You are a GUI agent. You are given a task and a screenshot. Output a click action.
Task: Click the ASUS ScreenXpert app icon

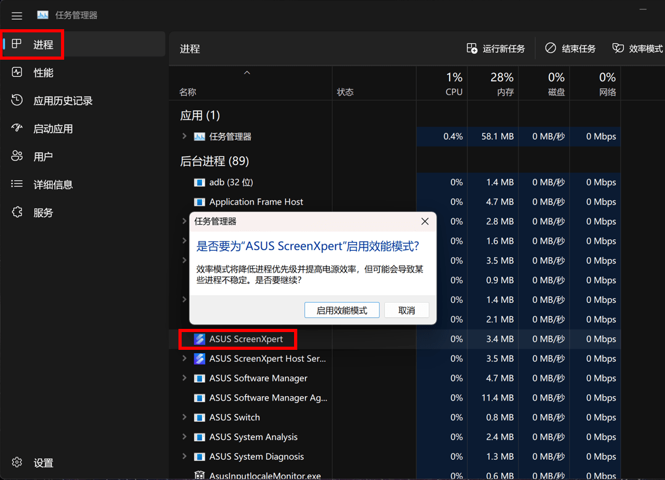point(199,339)
